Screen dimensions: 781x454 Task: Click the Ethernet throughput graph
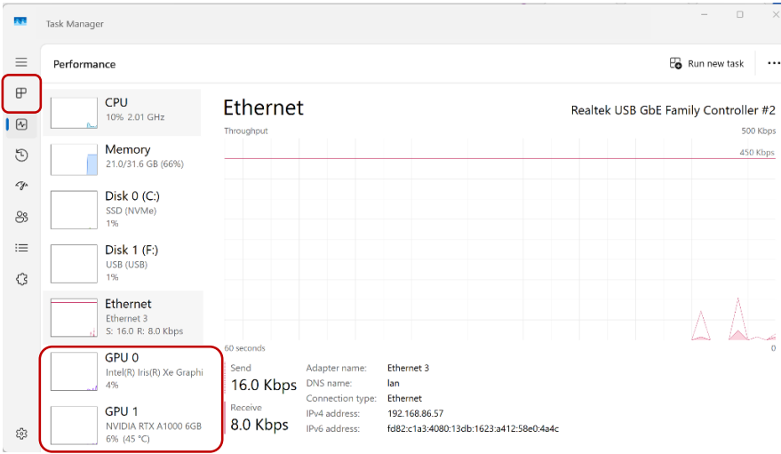pos(499,240)
